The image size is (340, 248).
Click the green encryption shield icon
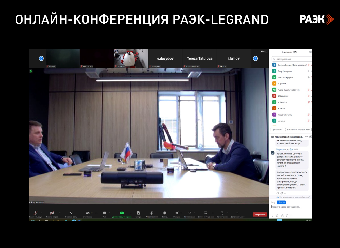click(31, 71)
